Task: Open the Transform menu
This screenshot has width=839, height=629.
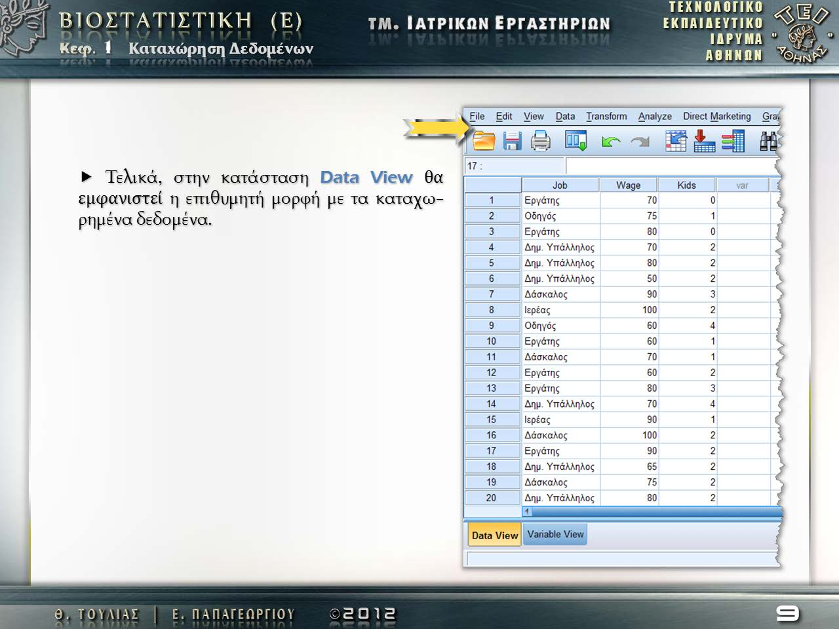Action: (606, 117)
